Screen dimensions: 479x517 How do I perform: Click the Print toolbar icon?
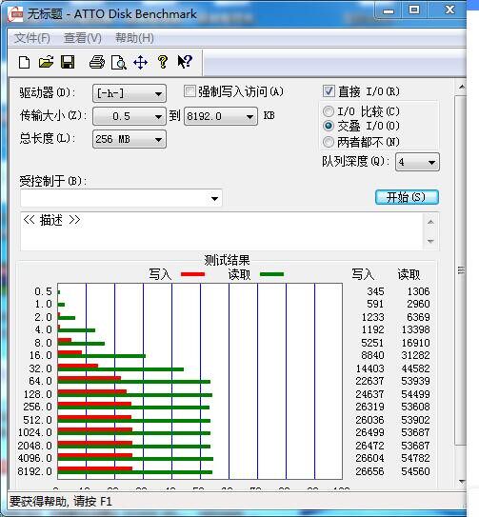pos(97,62)
